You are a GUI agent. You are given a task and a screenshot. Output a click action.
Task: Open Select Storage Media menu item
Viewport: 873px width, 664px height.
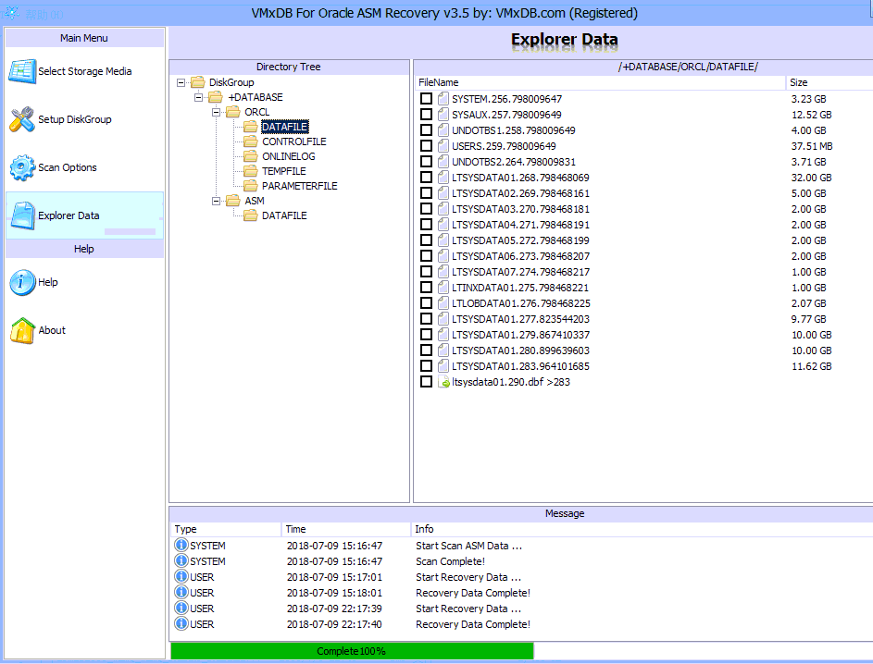(84, 71)
